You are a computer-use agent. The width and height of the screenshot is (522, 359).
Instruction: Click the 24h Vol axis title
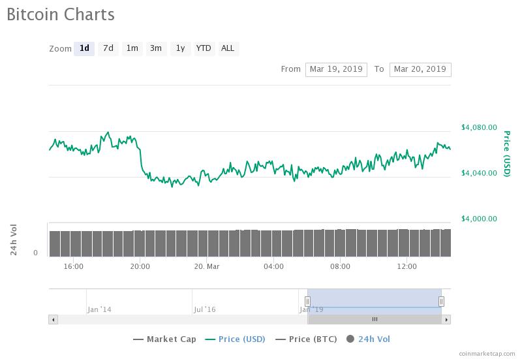[13, 240]
